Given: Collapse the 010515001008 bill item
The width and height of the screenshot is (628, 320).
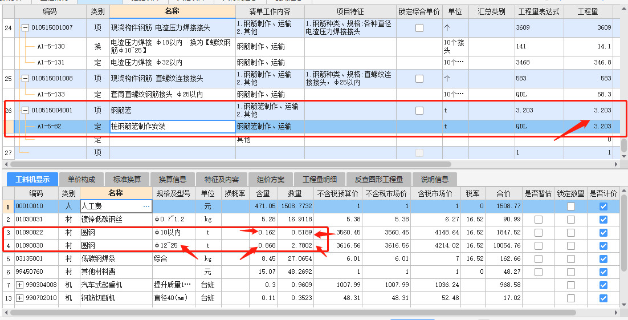Looking at the screenshot, I should click(x=25, y=78).
